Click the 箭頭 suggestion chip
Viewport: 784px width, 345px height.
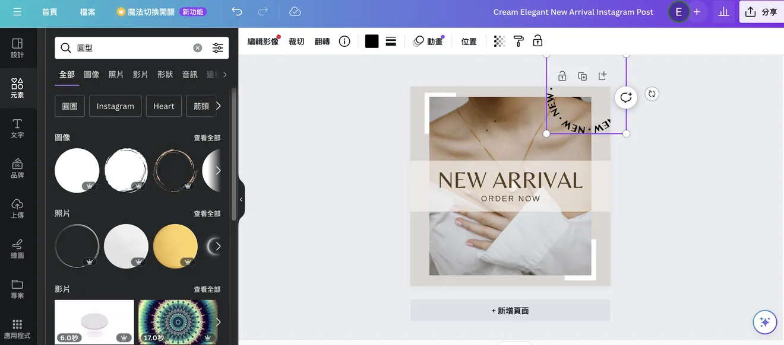click(x=201, y=106)
